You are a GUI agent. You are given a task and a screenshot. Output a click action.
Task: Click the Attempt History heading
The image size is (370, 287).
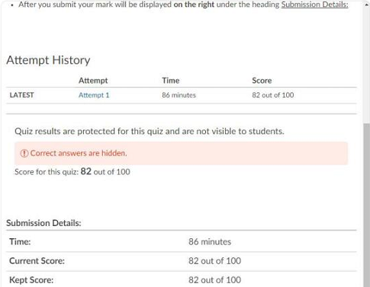48,60
